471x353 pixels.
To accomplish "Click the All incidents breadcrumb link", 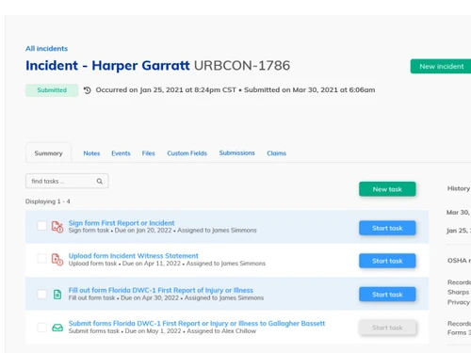I will click(46, 48).
